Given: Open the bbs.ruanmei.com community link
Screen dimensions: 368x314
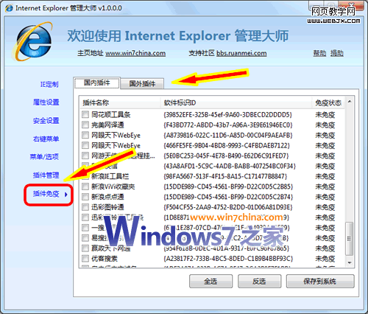Looking at the screenshot, I should coord(241,53).
